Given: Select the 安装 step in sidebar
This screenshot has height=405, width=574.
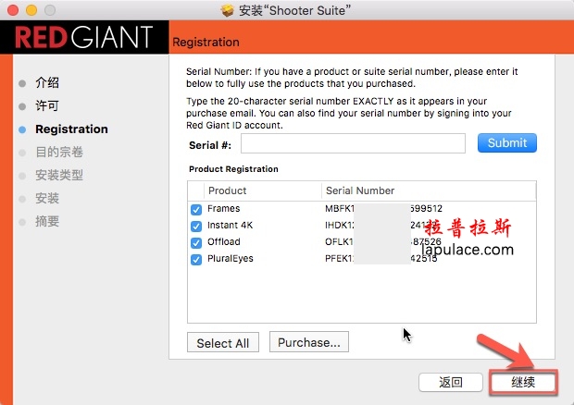Looking at the screenshot, I should pos(47,198).
